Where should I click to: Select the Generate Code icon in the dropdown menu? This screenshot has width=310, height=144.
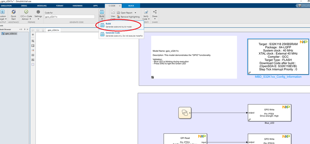(102, 34)
